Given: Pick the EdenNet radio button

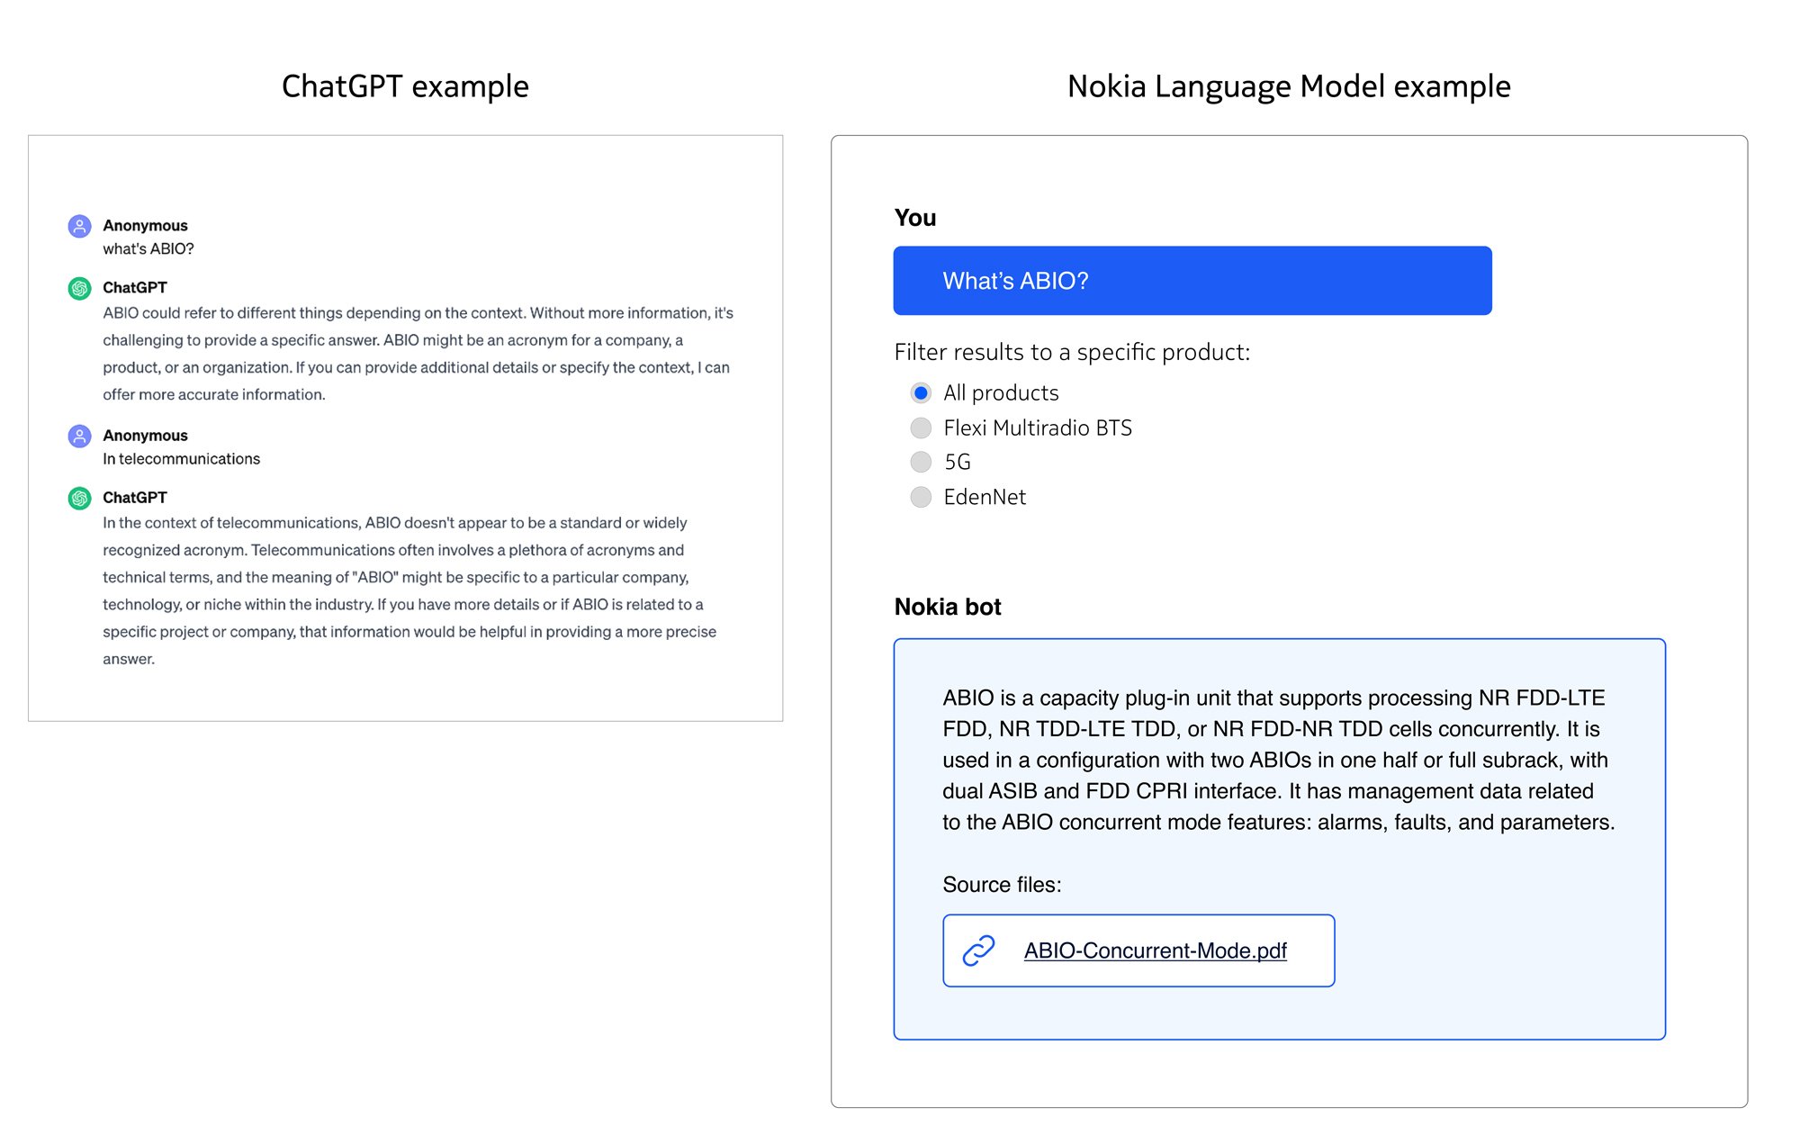Looking at the screenshot, I should [x=921, y=497].
